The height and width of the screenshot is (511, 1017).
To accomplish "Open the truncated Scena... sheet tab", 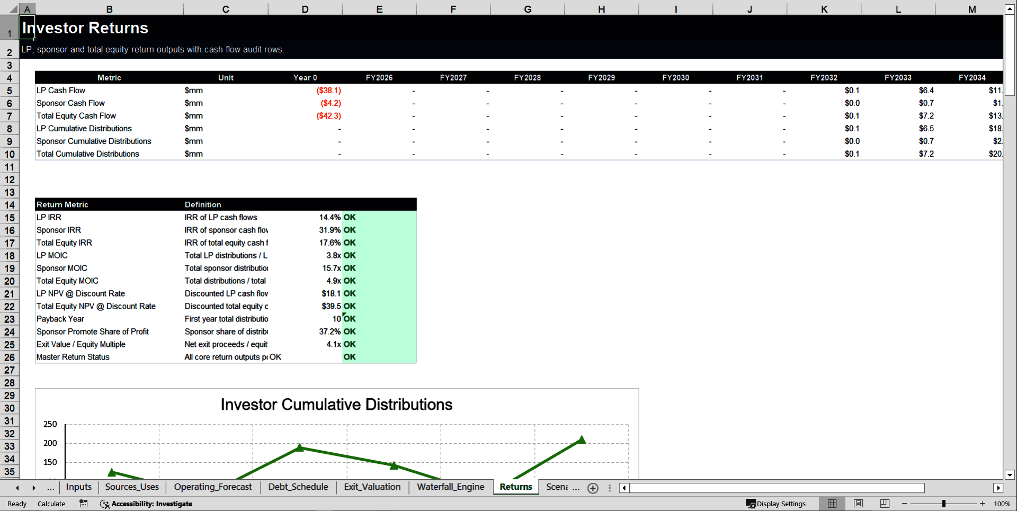I will click(557, 487).
